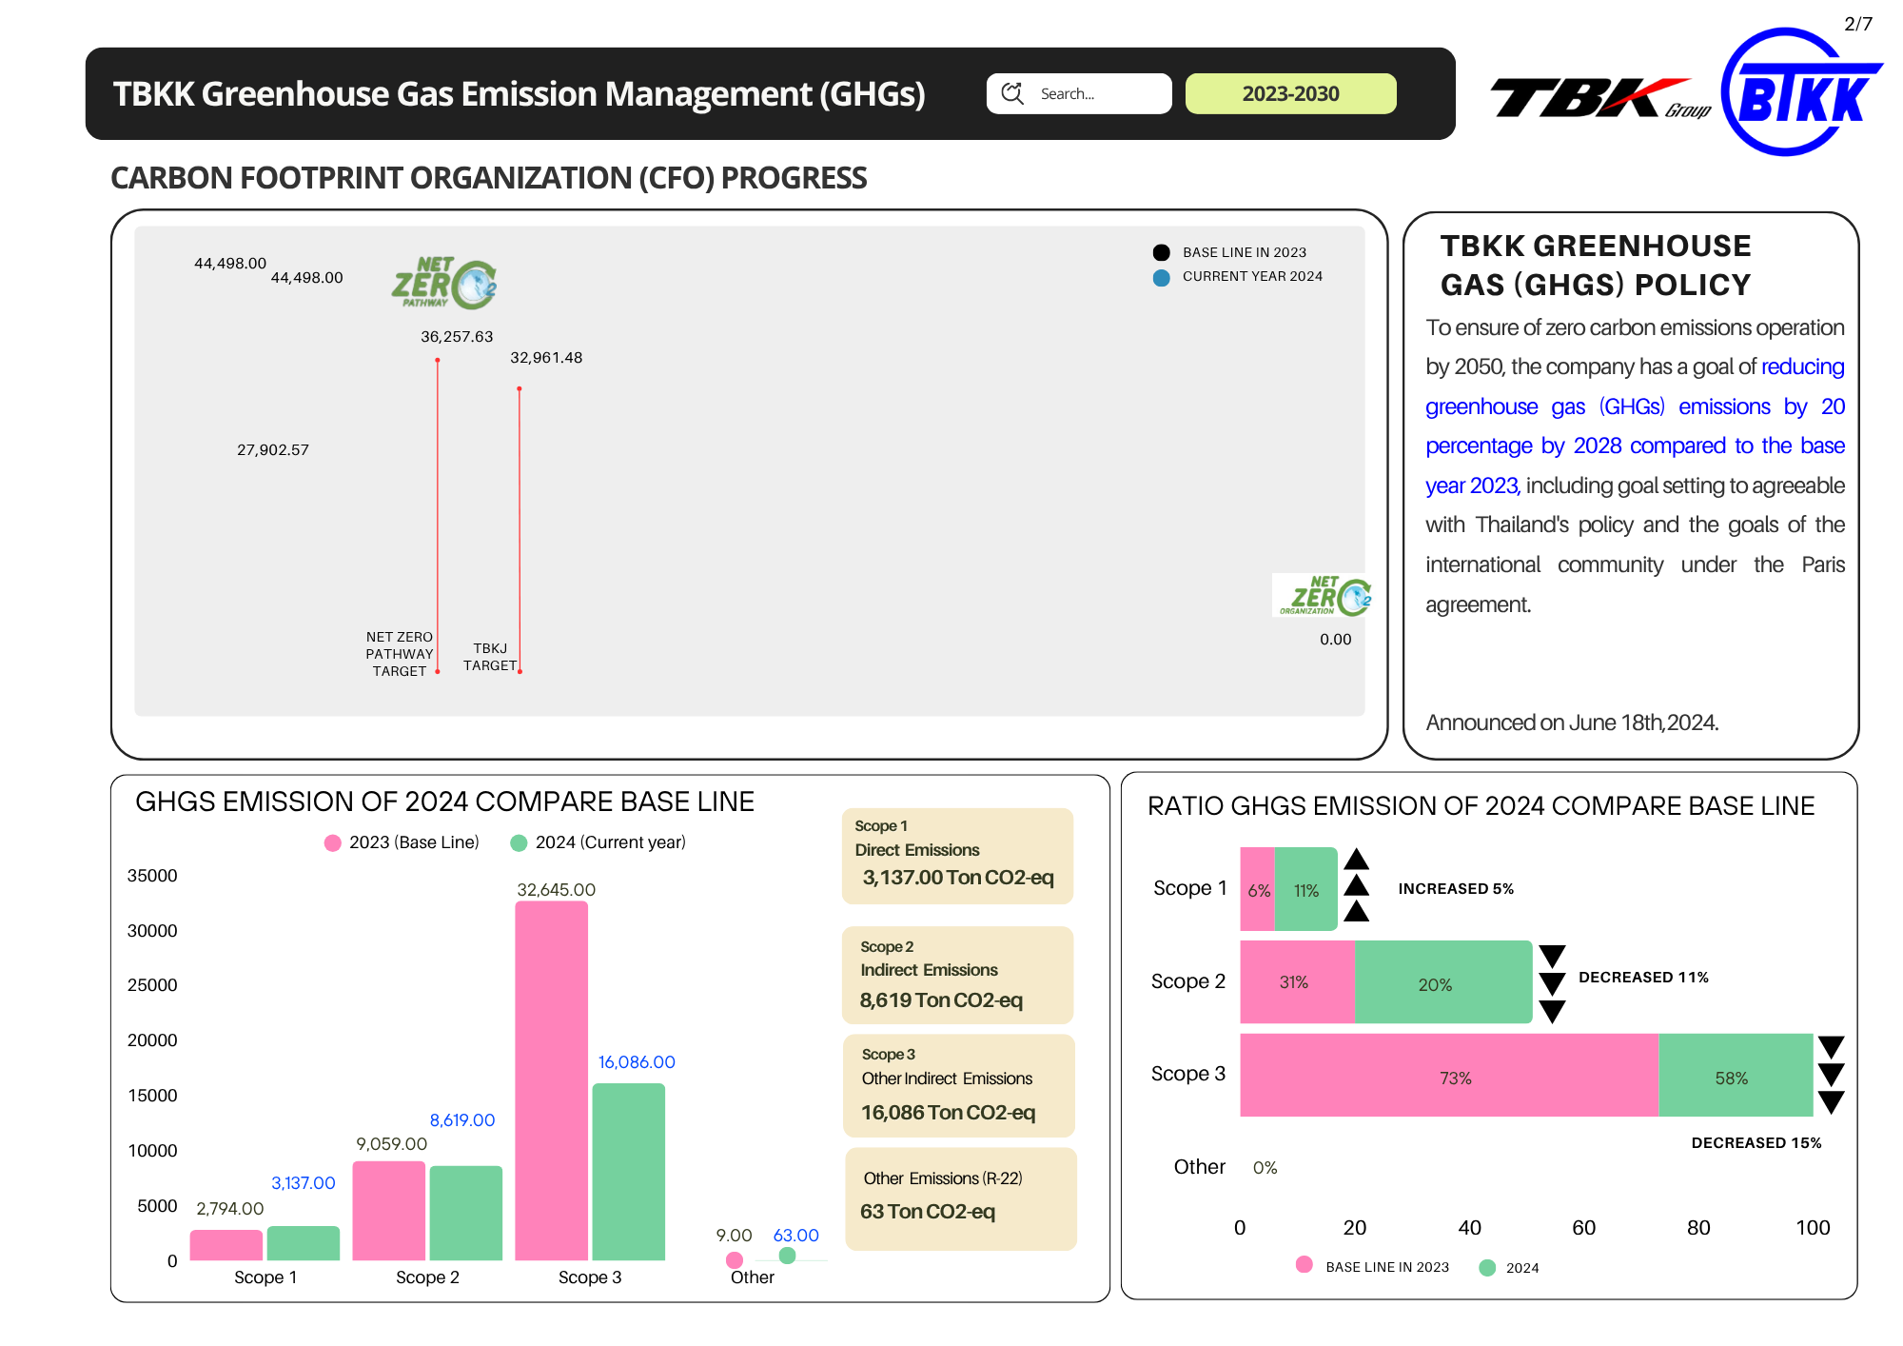Click the DECREASED 15% label
Screen dimensions: 1903x1346
click(1756, 1143)
